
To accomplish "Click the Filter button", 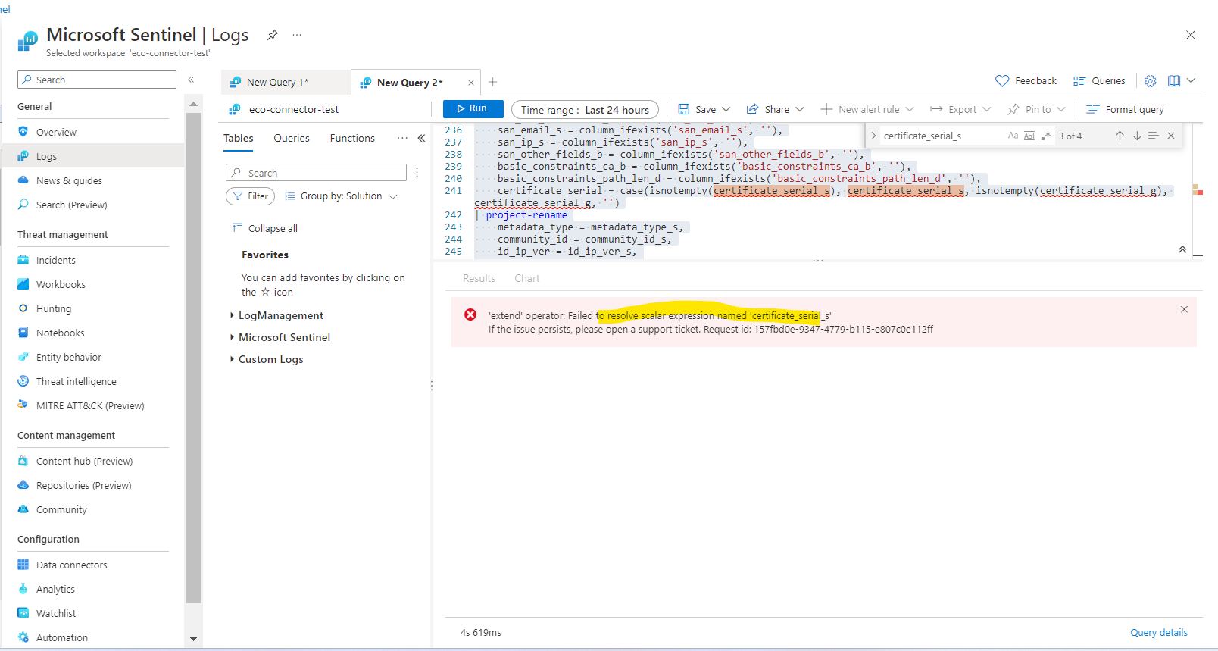I will pos(250,196).
